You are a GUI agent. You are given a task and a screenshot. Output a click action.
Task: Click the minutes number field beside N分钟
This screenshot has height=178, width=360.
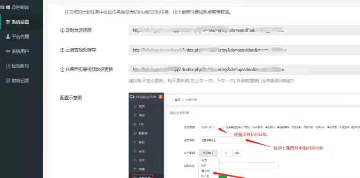[x=227, y=153]
